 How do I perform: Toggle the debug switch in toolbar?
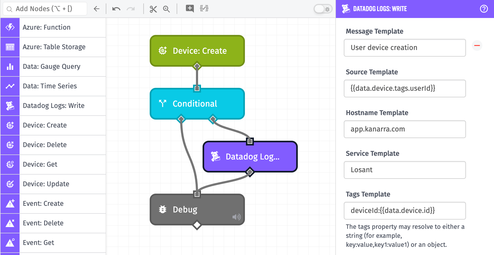point(323,9)
